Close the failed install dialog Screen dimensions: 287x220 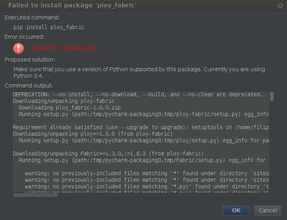tap(280, 5)
